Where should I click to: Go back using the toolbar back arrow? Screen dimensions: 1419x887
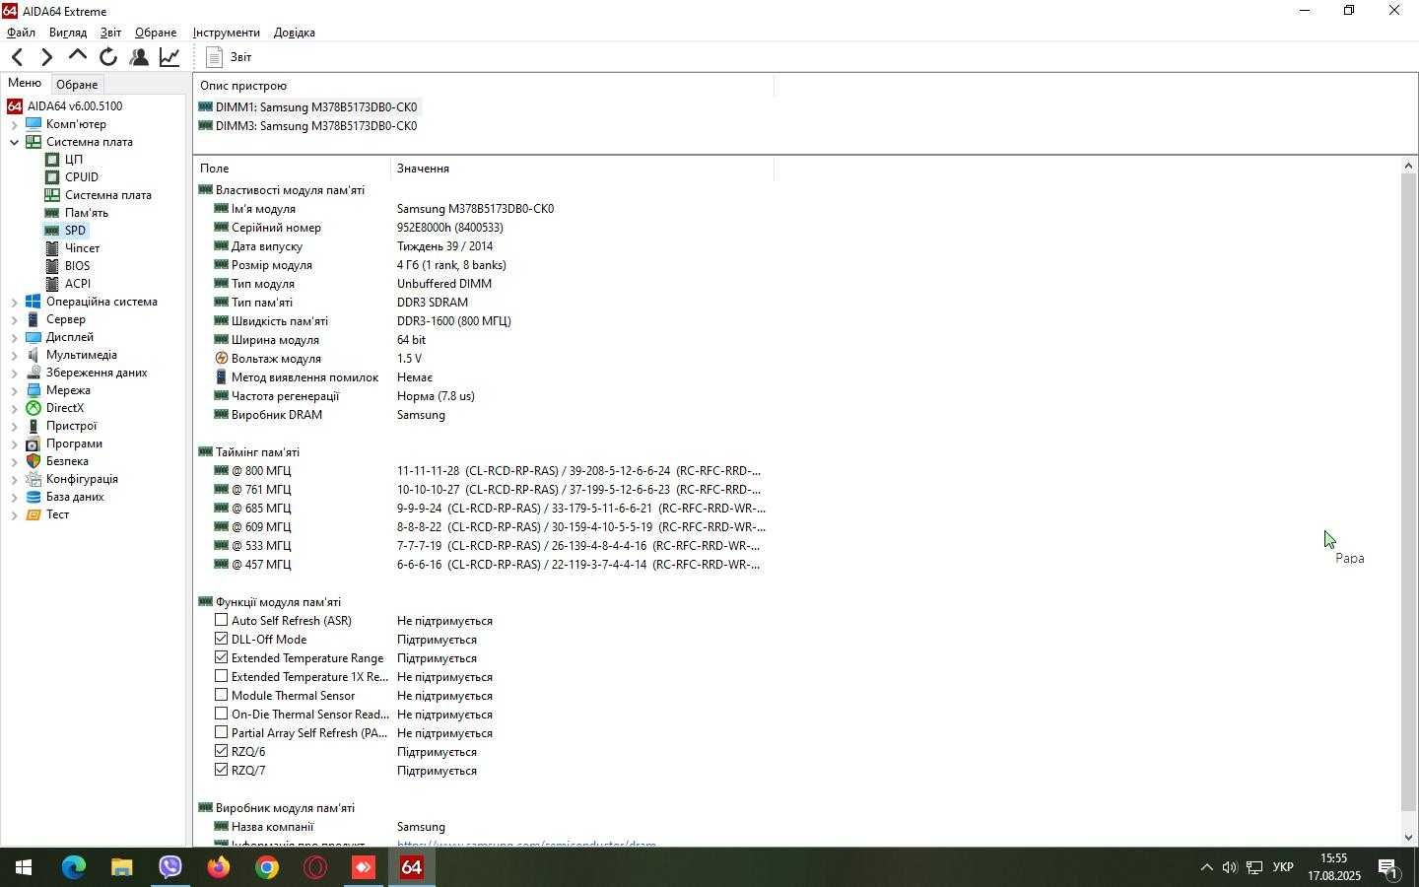(x=17, y=57)
